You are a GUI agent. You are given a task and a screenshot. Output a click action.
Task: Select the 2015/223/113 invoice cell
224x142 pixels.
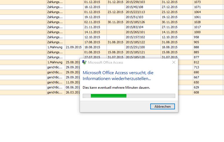[135, 12]
